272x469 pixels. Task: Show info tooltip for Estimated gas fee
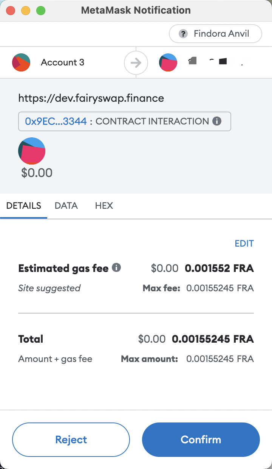[117, 268]
